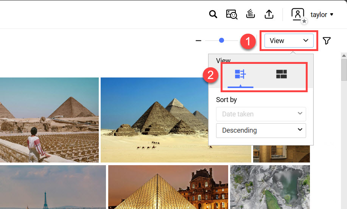Click the scrollbar up arrow
This screenshot has width=347, height=209.
344,56
